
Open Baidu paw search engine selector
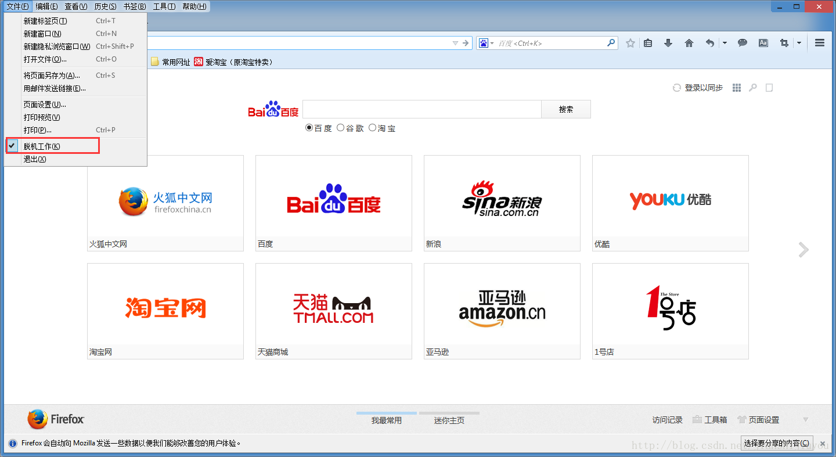pyautogui.click(x=487, y=43)
